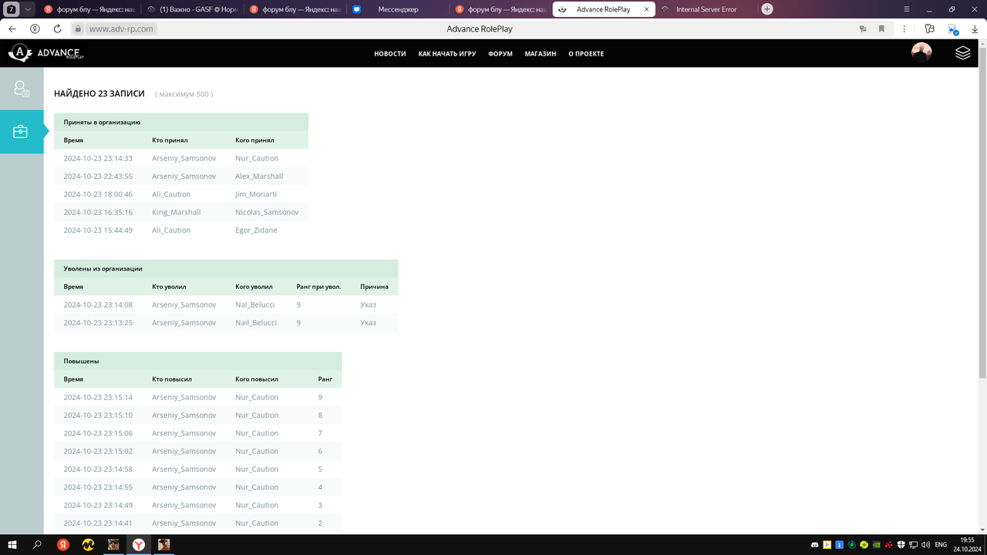Click timestamp 2024-10-23 23:15:14 in promotions
Screen dimensions: 987x555
click(98, 397)
